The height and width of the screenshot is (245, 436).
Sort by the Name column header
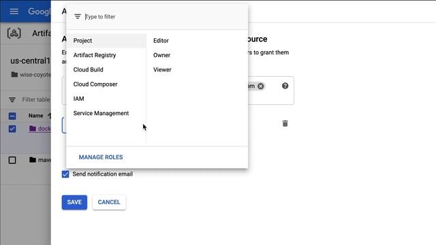pyautogui.click(x=35, y=116)
